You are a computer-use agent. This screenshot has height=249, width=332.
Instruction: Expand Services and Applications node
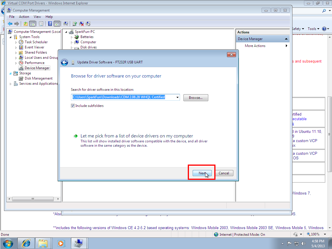(x=10, y=84)
